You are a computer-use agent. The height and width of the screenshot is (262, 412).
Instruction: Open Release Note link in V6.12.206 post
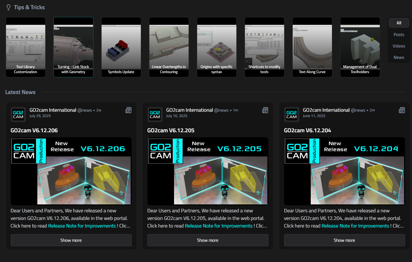click(82, 226)
